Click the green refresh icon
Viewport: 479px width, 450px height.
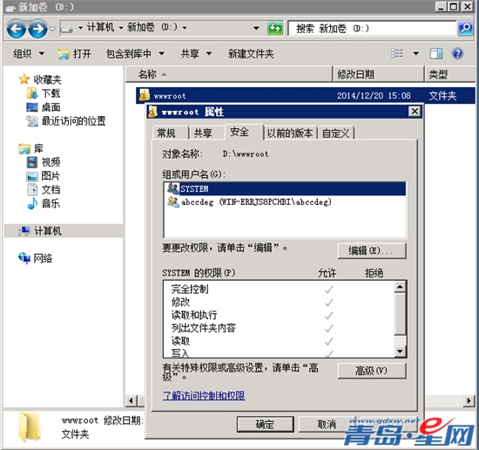(275, 29)
